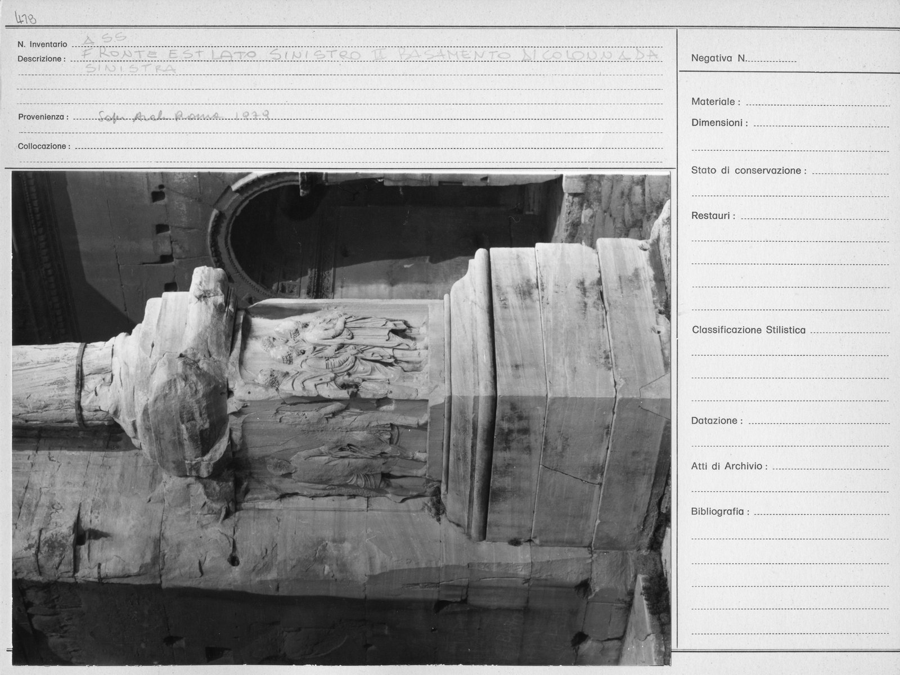
Task: Click the 'N. Inventario' label
Action: (x=42, y=44)
